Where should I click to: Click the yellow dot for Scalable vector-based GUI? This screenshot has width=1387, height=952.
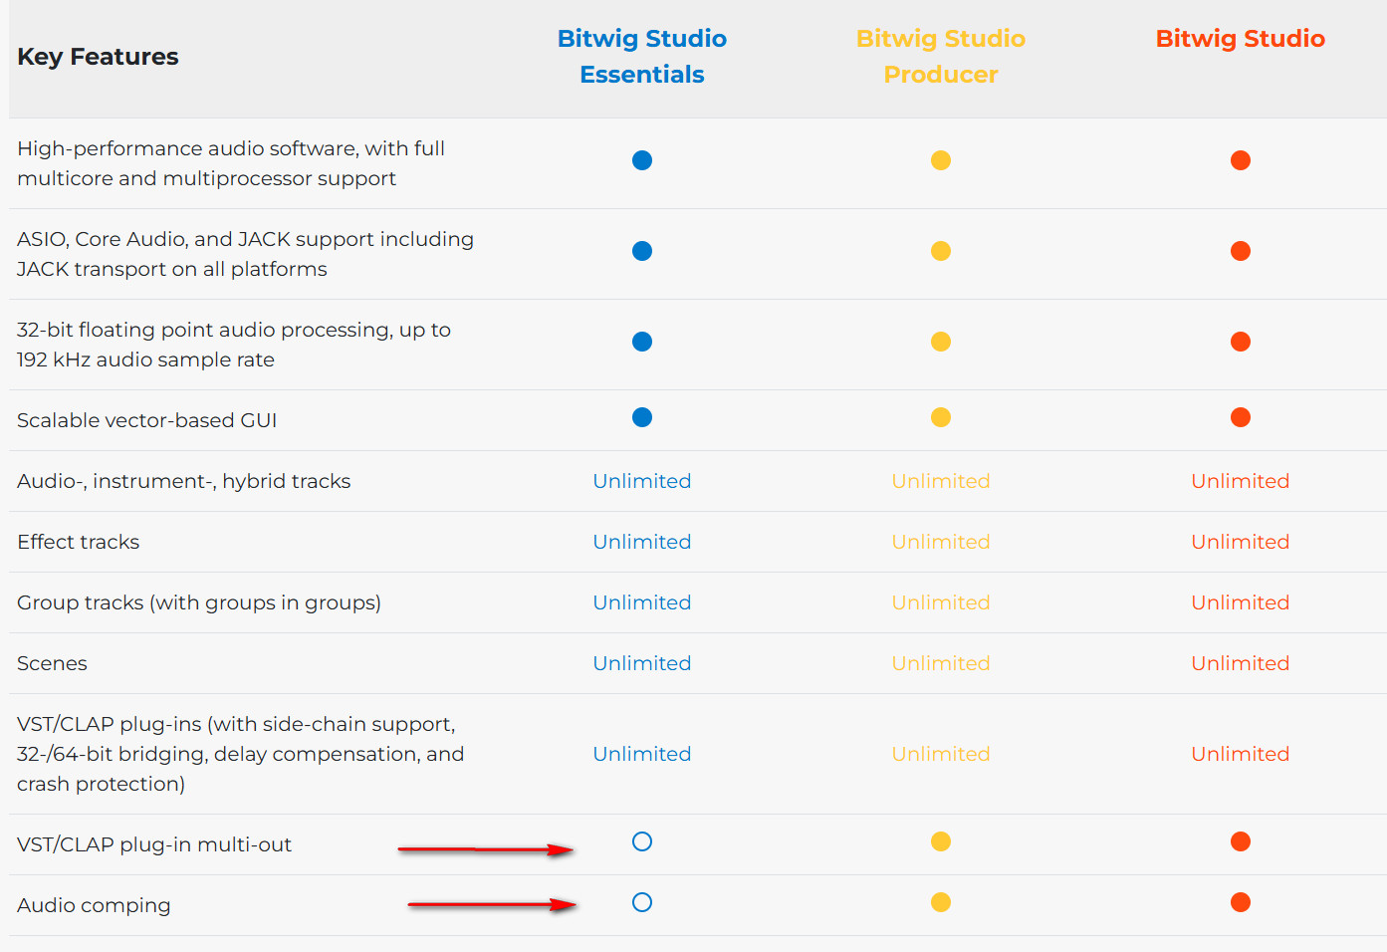[x=941, y=417]
